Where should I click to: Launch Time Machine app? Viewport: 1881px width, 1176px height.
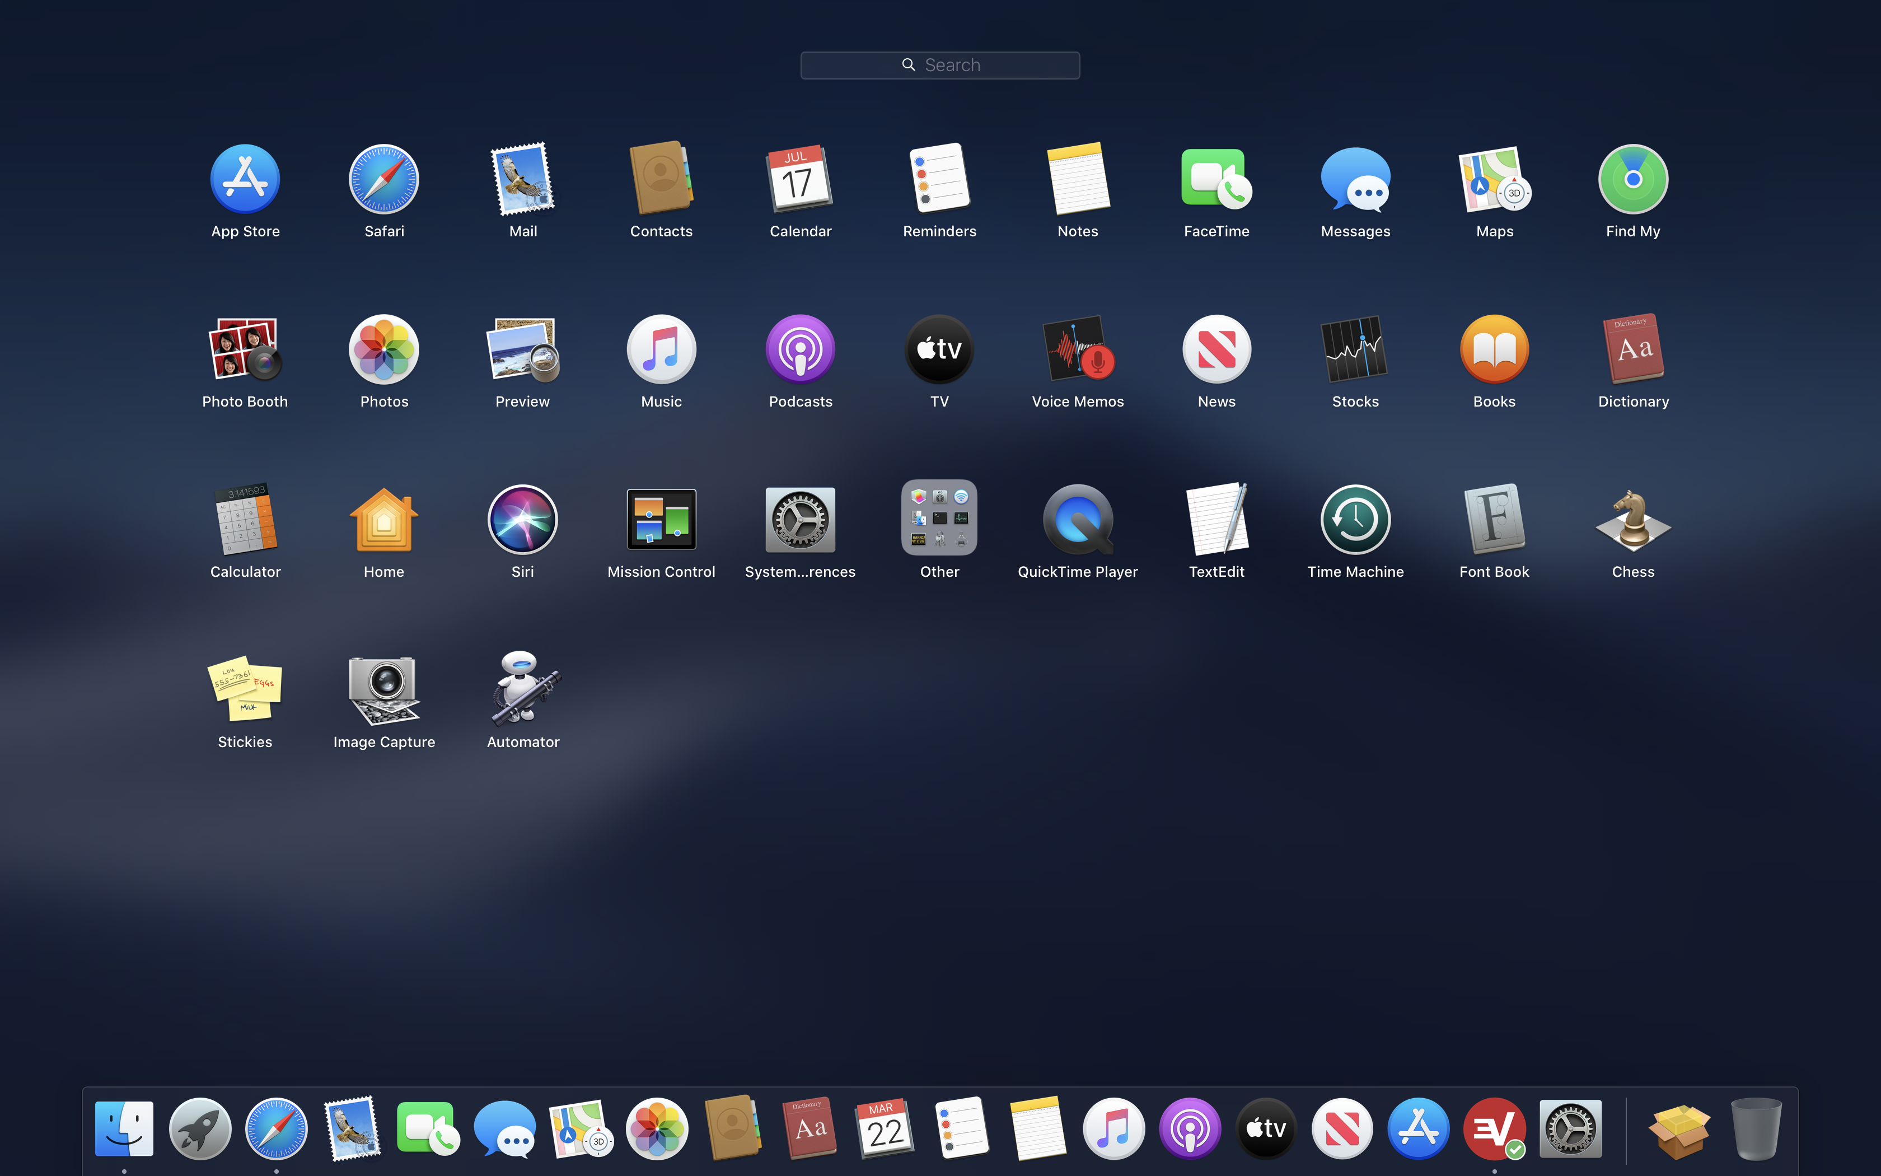(1355, 520)
